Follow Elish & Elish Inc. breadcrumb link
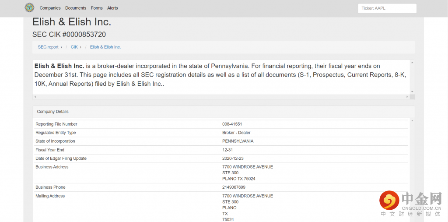This screenshot has width=448, height=222. tap(105, 47)
